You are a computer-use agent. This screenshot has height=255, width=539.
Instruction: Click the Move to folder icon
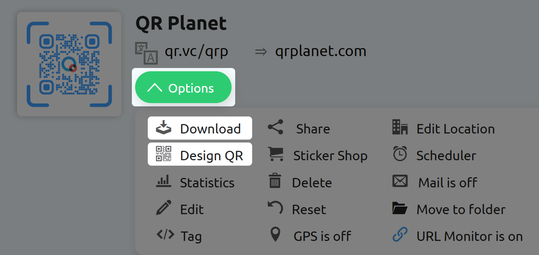pyautogui.click(x=400, y=208)
